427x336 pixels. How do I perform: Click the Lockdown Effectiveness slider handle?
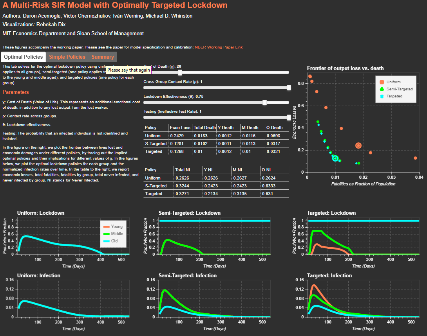265,102
